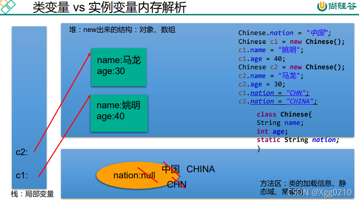Select the heap object box name:马龙
The image size is (359, 202).
click(x=119, y=67)
